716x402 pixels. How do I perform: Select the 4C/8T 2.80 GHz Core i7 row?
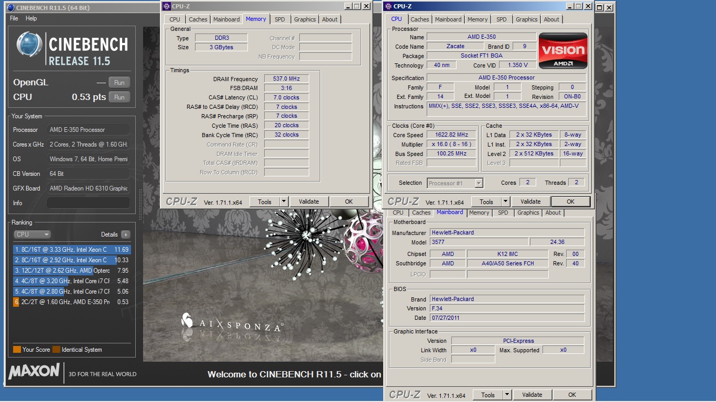click(x=72, y=292)
